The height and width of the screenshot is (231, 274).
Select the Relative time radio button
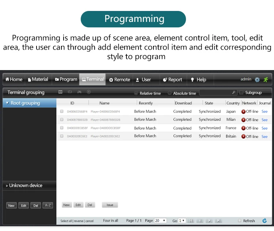[136, 93]
